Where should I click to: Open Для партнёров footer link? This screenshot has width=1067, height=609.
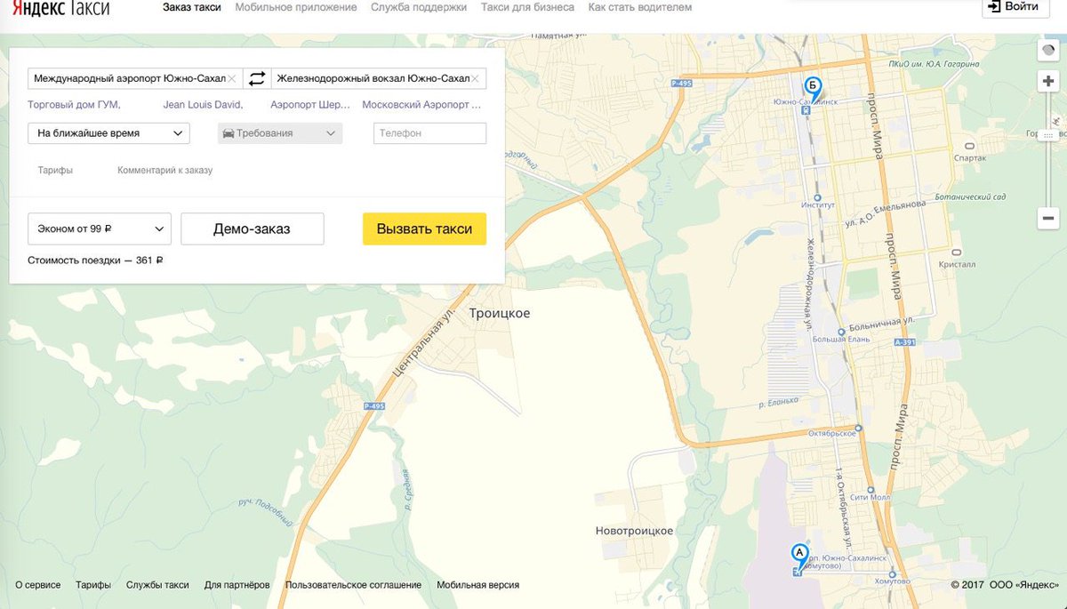237,585
